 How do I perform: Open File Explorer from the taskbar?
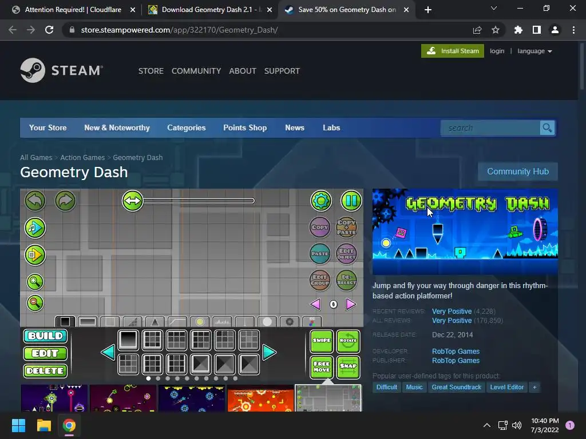point(43,425)
